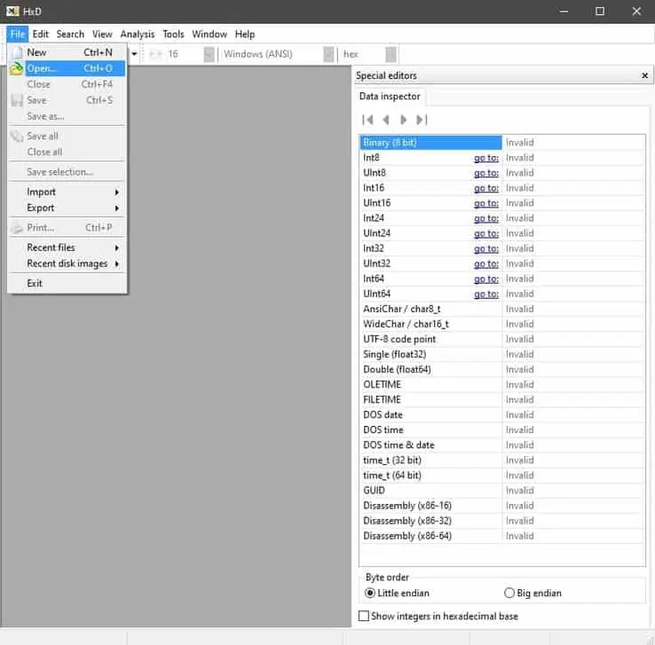
Task: Click go to link for Int8
Action: tap(486, 158)
